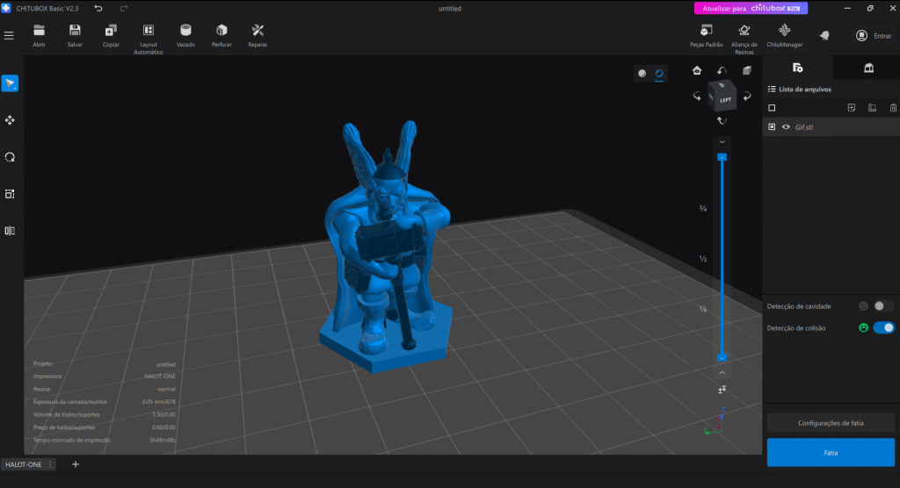
Task: Click the layout icon next to trash
Action: 873,108
